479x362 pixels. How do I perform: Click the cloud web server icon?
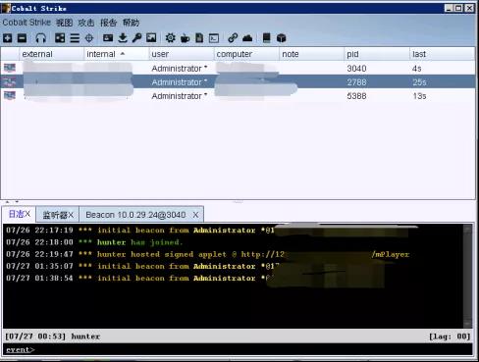click(247, 38)
